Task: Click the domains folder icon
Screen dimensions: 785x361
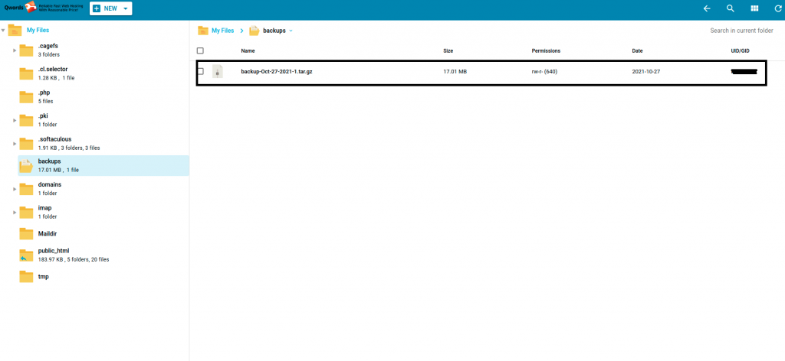Action: point(26,188)
